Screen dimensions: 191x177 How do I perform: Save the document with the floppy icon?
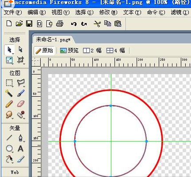click(29, 24)
